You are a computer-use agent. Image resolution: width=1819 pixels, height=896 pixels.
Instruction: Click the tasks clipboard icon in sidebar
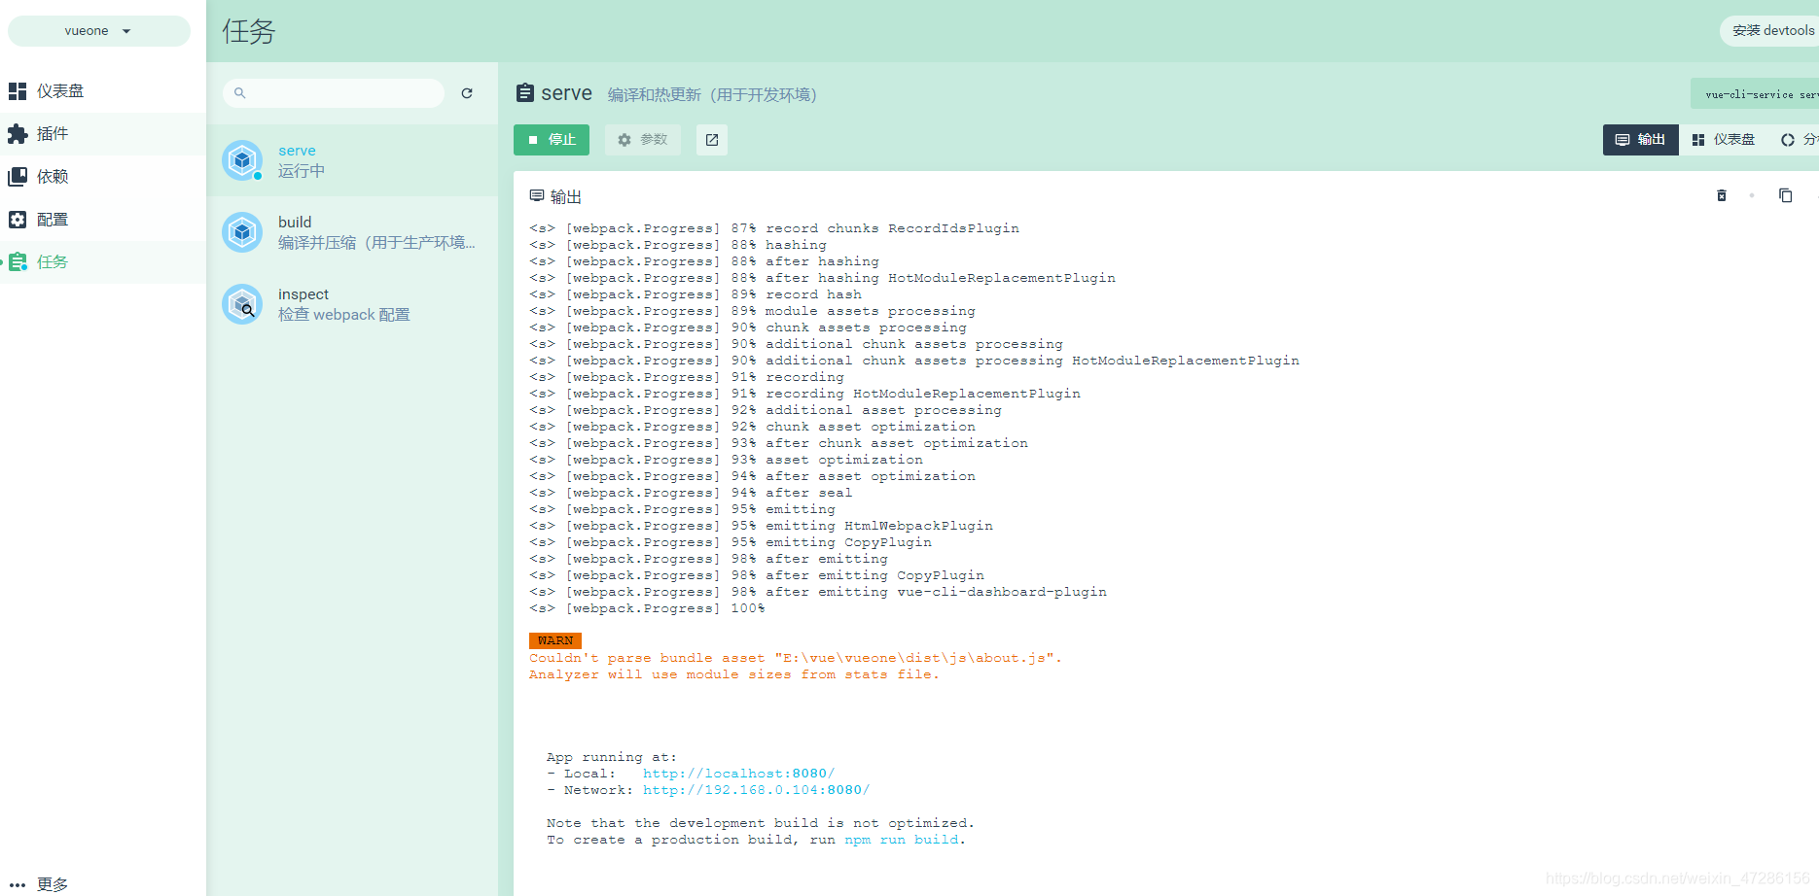click(18, 262)
